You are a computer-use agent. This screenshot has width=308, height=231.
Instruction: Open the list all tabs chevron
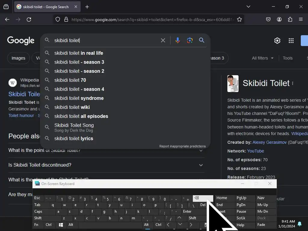tap(248, 7)
